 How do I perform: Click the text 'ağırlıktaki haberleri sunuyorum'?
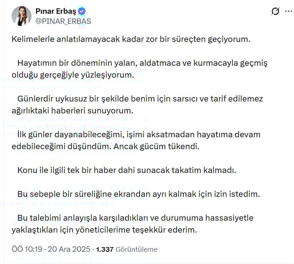tap(73, 111)
